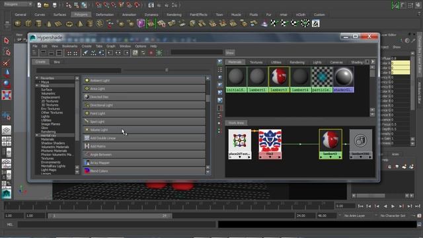Select the particle cloud material swatch
This screenshot has width=423, height=238.
[x=322, y=79]
